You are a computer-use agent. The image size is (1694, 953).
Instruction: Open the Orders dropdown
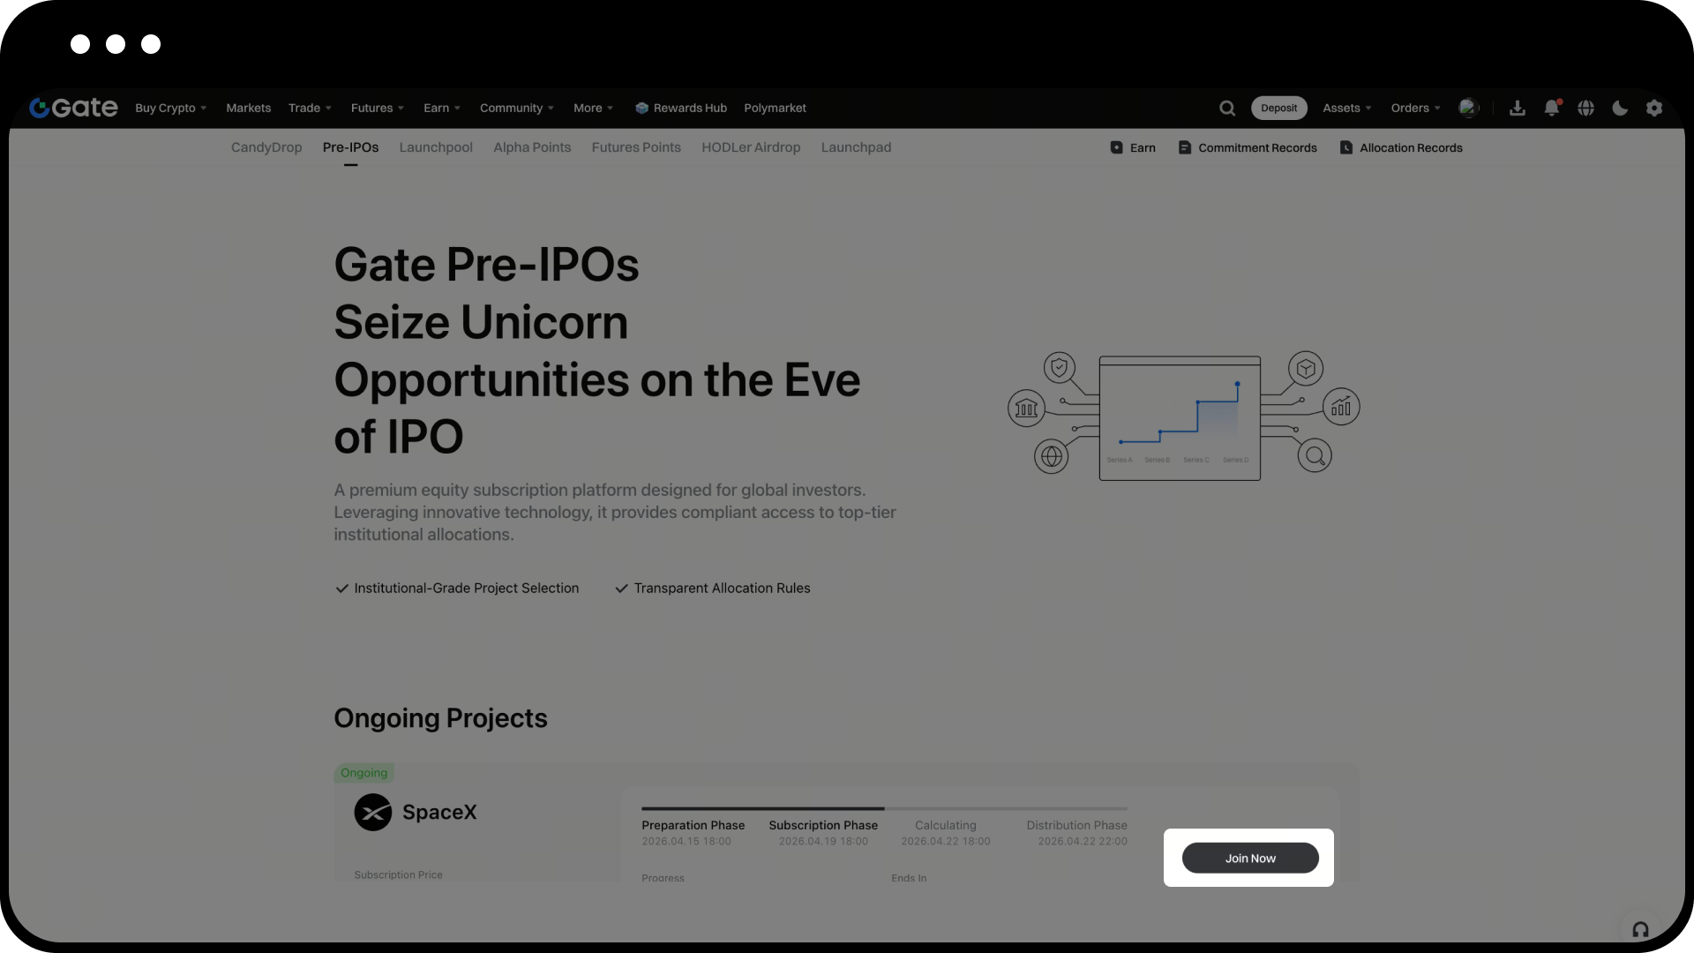click(x=1415, y=108)
